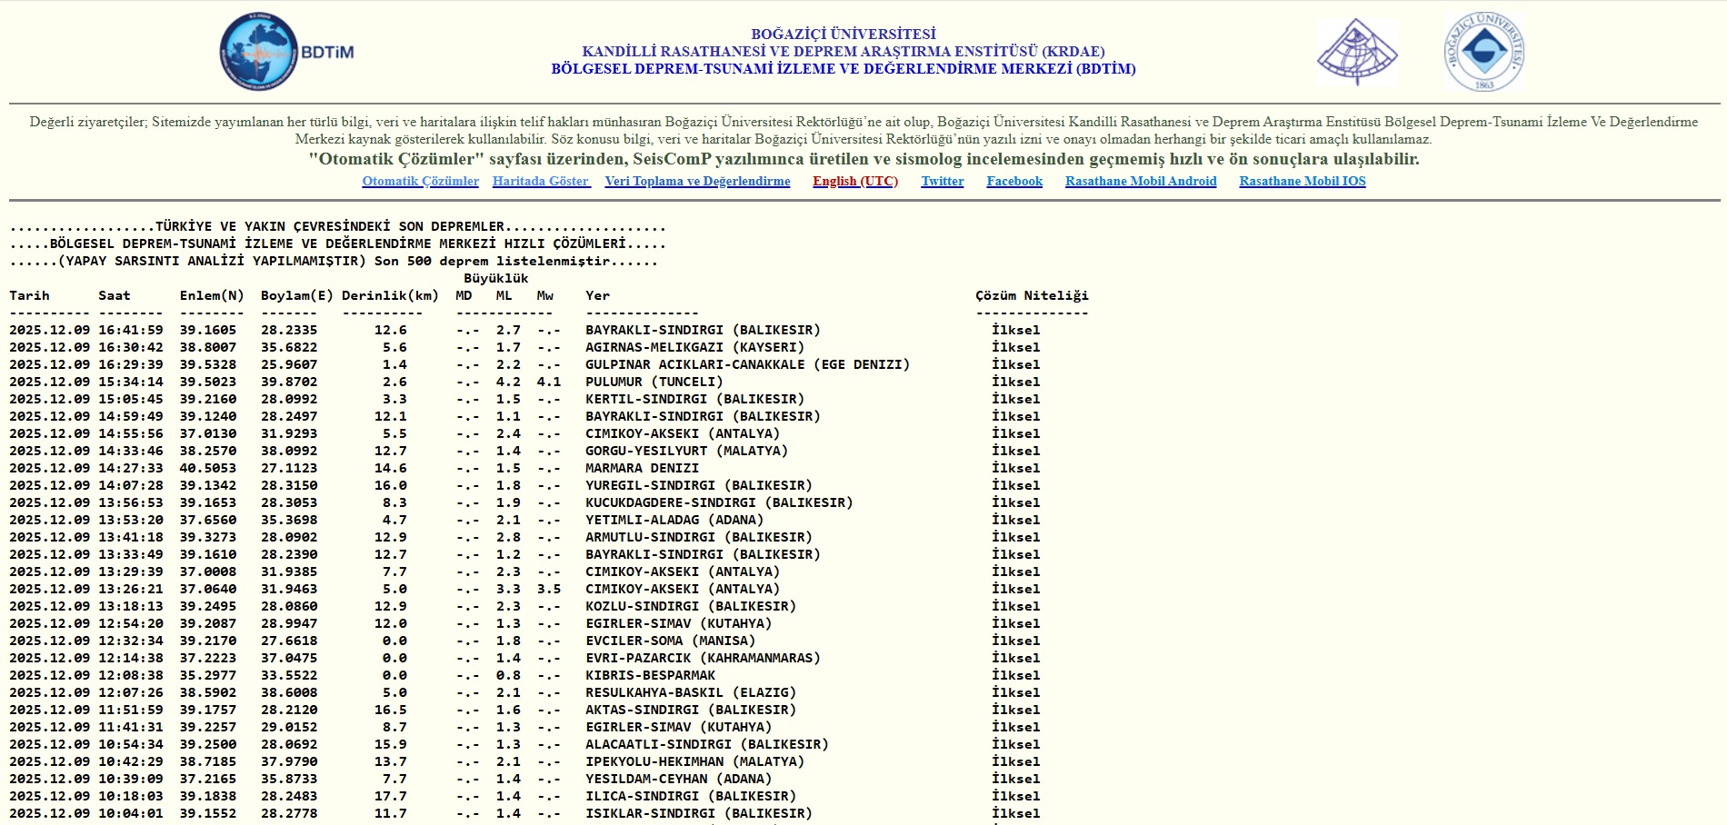The width and height of the screenshot is (1727, 825).
Task: Open the Otomatik Çözümler link
Action: [x=420, y=181]
